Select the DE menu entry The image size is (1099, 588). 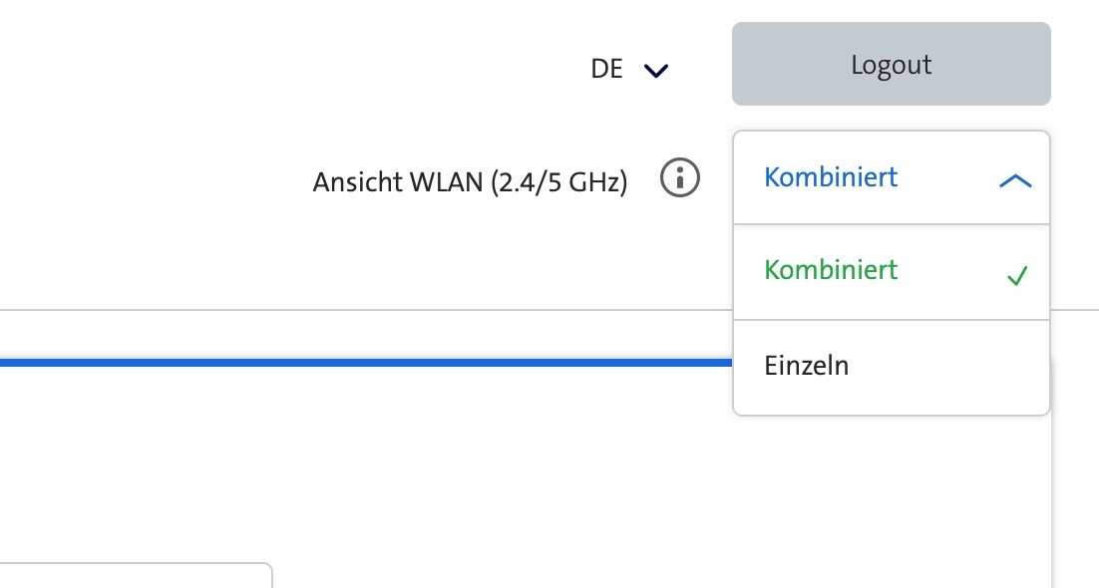click(x=605, y=68)
